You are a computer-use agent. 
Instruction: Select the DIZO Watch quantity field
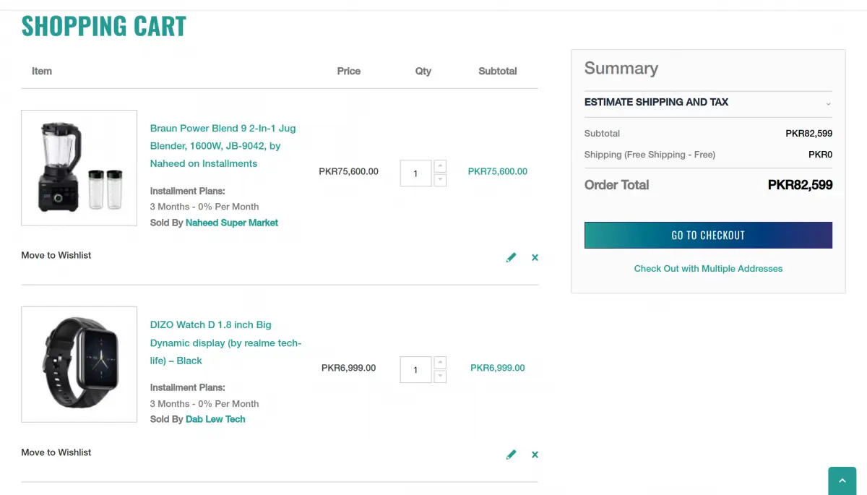415,369
